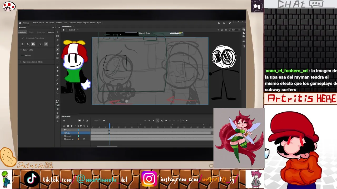Open the Ventana menu
This screenshot has width=337, height=189.
point(93,23)
